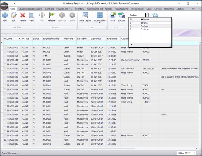Image resolution: width=202 pixels, height=156 pixels.
Task: Select Pretoria in site list
Action: pos(150,29)
